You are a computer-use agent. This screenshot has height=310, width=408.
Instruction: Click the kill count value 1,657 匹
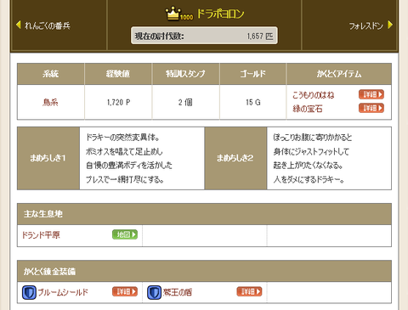260,37
